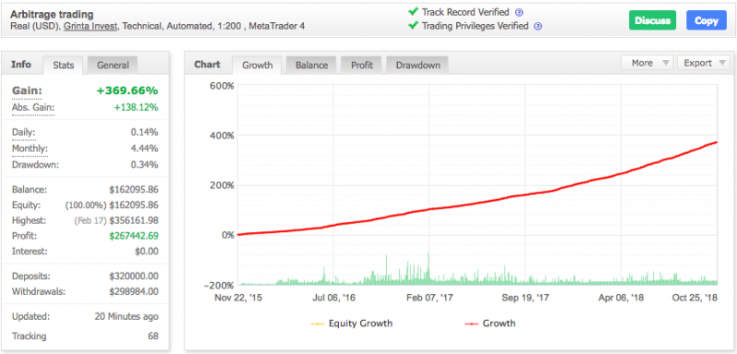Screen dimensions: 737x354
Task: Open the Grinta Invest broker link
Action: [x=90, y=27]
